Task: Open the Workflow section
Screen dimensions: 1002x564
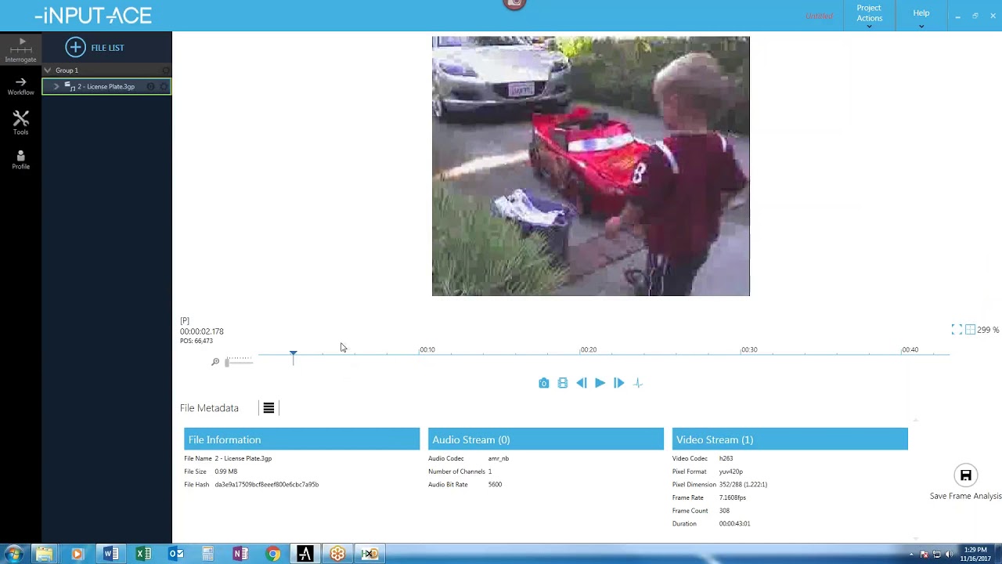Action: [20, 86]
